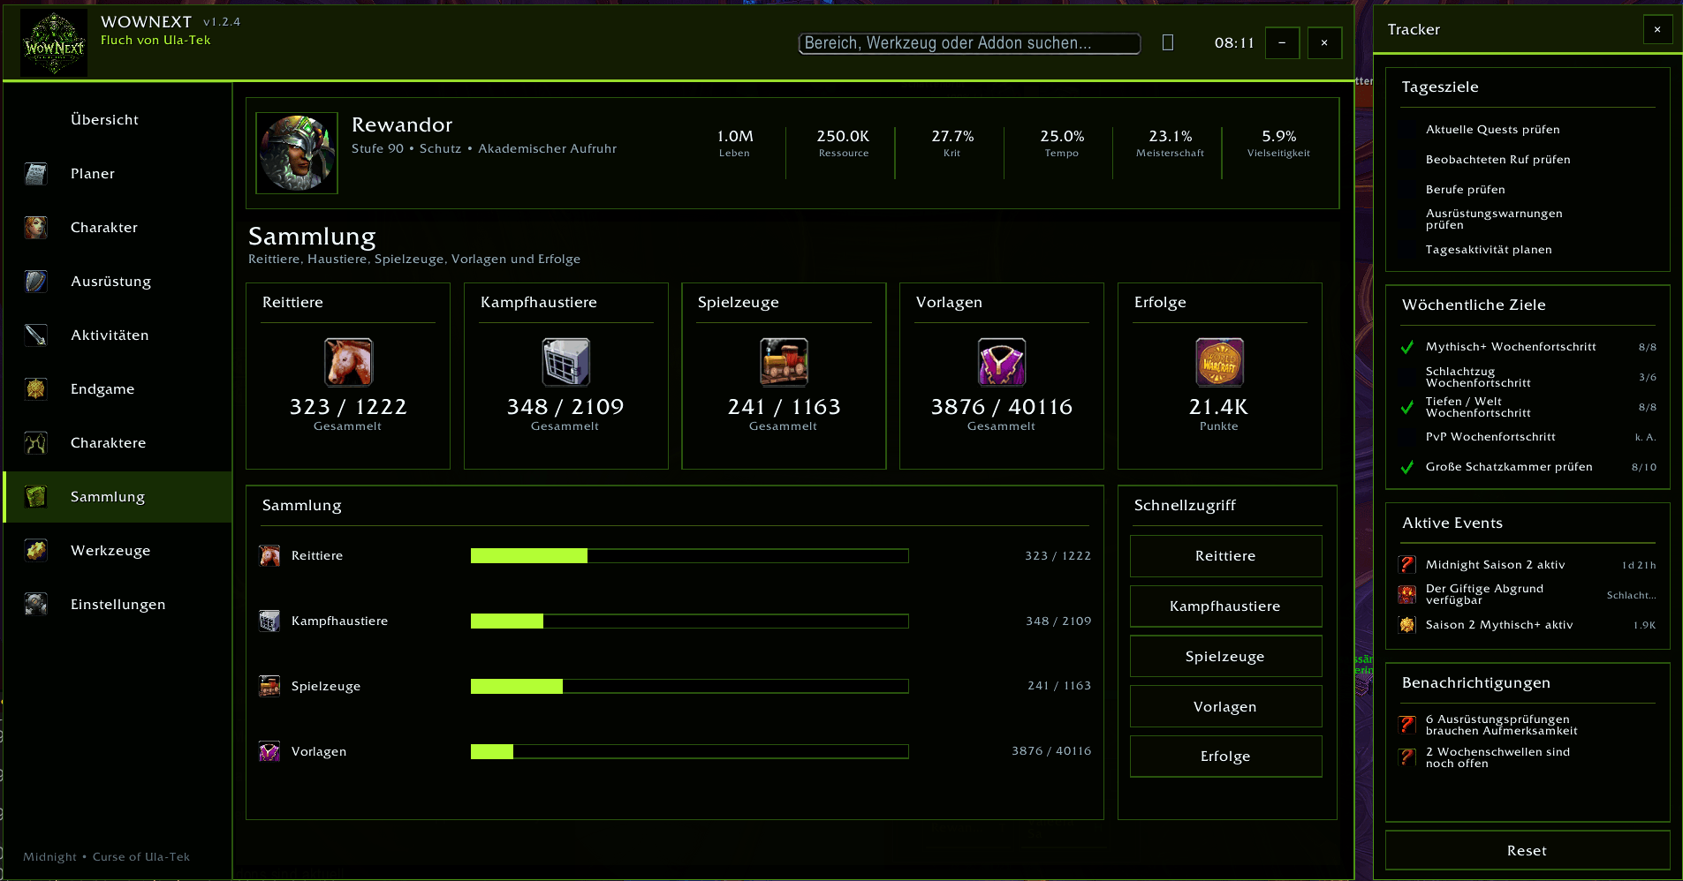The height and width of the screenshot is (881, 1683).
Task: Click the Aktivitäten sword icon in sidebar
Action: [36, 335]
